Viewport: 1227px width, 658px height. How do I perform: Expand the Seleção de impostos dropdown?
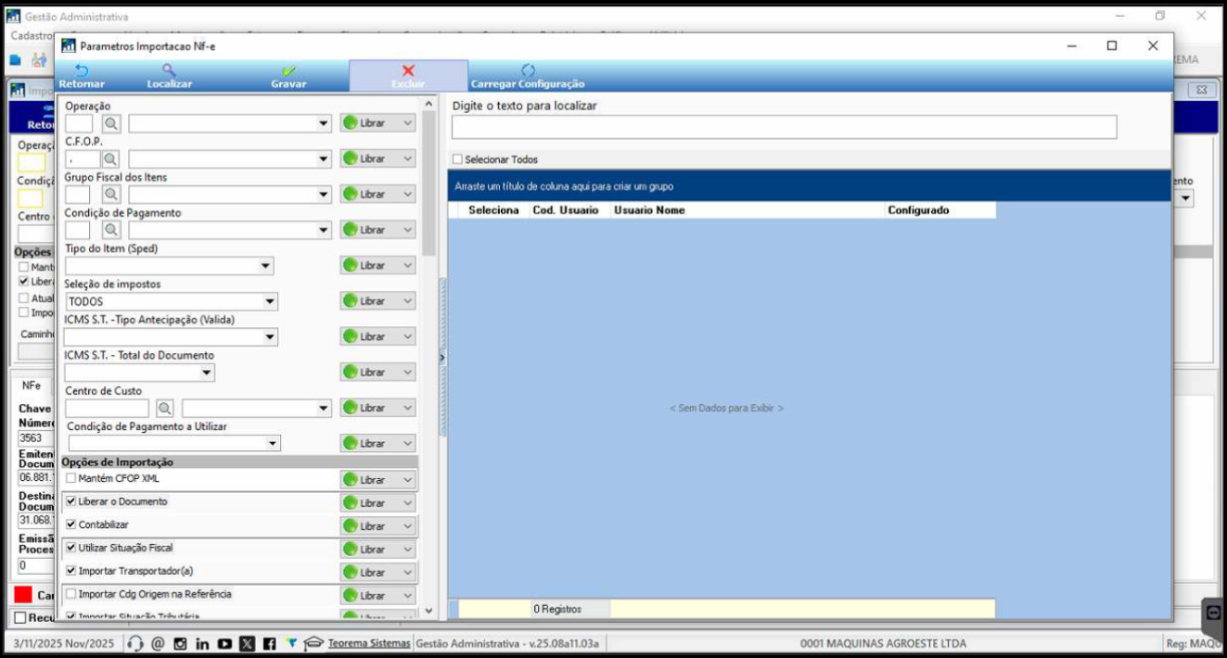click(x=269, y=301)
